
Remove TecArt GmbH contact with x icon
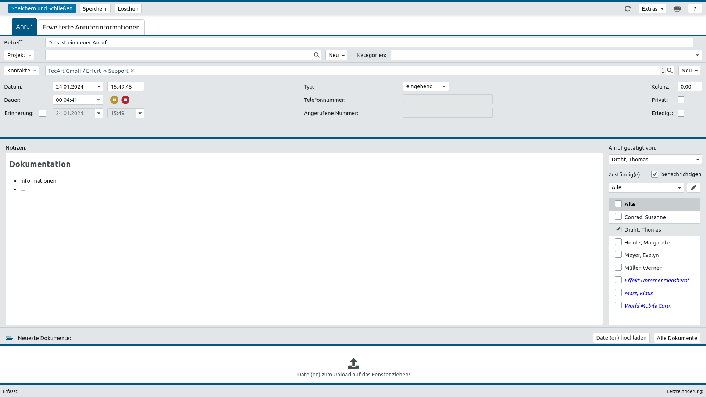(x=132, y=71)
